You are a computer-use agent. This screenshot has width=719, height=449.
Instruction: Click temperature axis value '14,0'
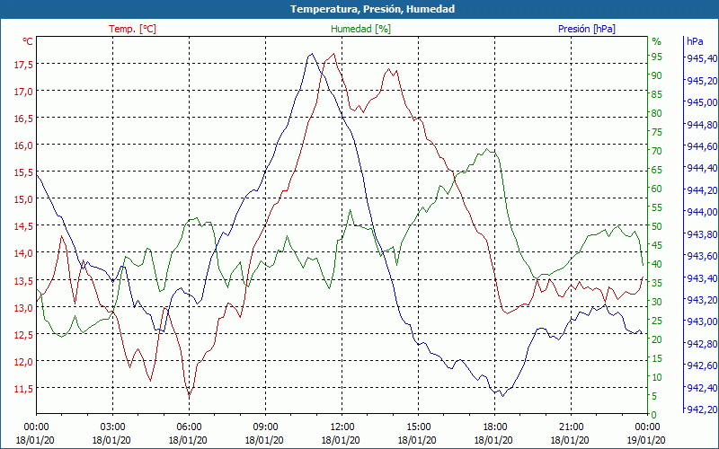pos(23,253)
